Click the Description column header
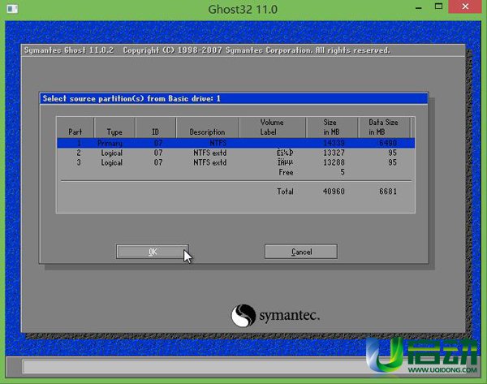The image size is (487, 384). [208, 127]
